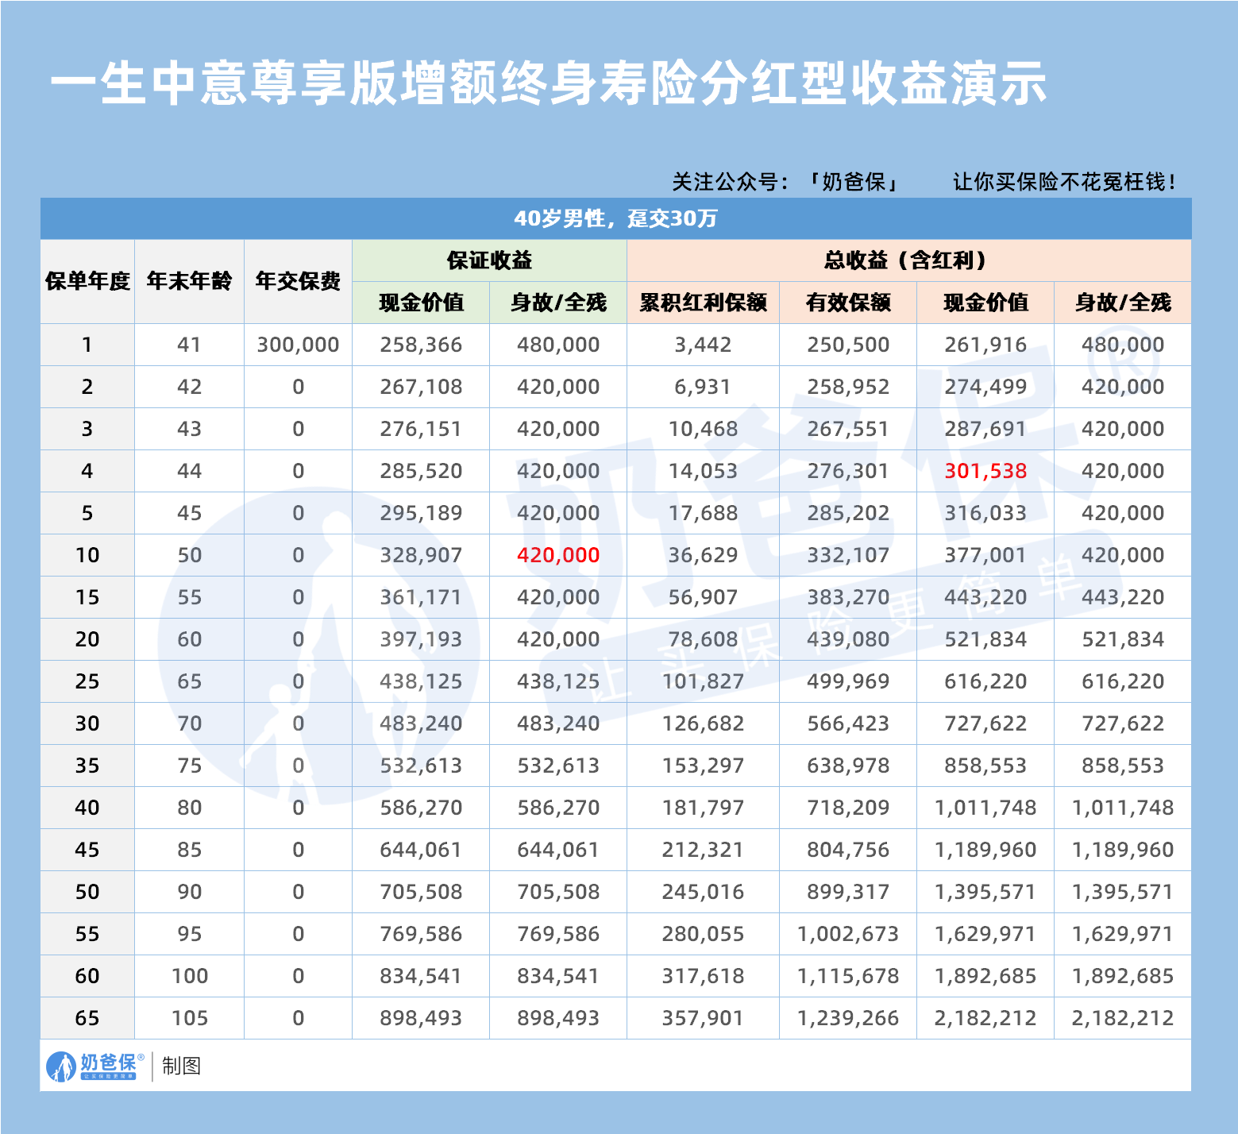
Task: Click the 年交保费 column header
Action: click(298, 281)
